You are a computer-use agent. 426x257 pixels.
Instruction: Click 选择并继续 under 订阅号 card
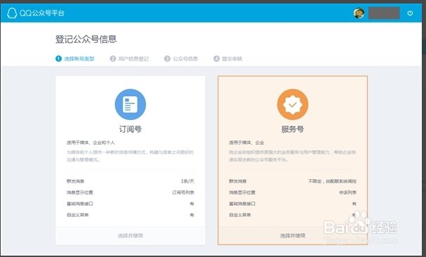coord(131,235)
